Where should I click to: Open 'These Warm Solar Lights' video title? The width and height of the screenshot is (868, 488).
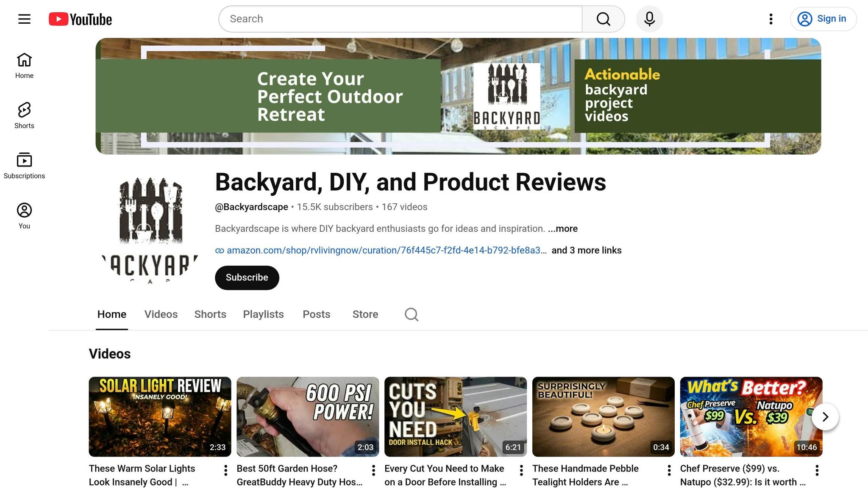(142, 475)
